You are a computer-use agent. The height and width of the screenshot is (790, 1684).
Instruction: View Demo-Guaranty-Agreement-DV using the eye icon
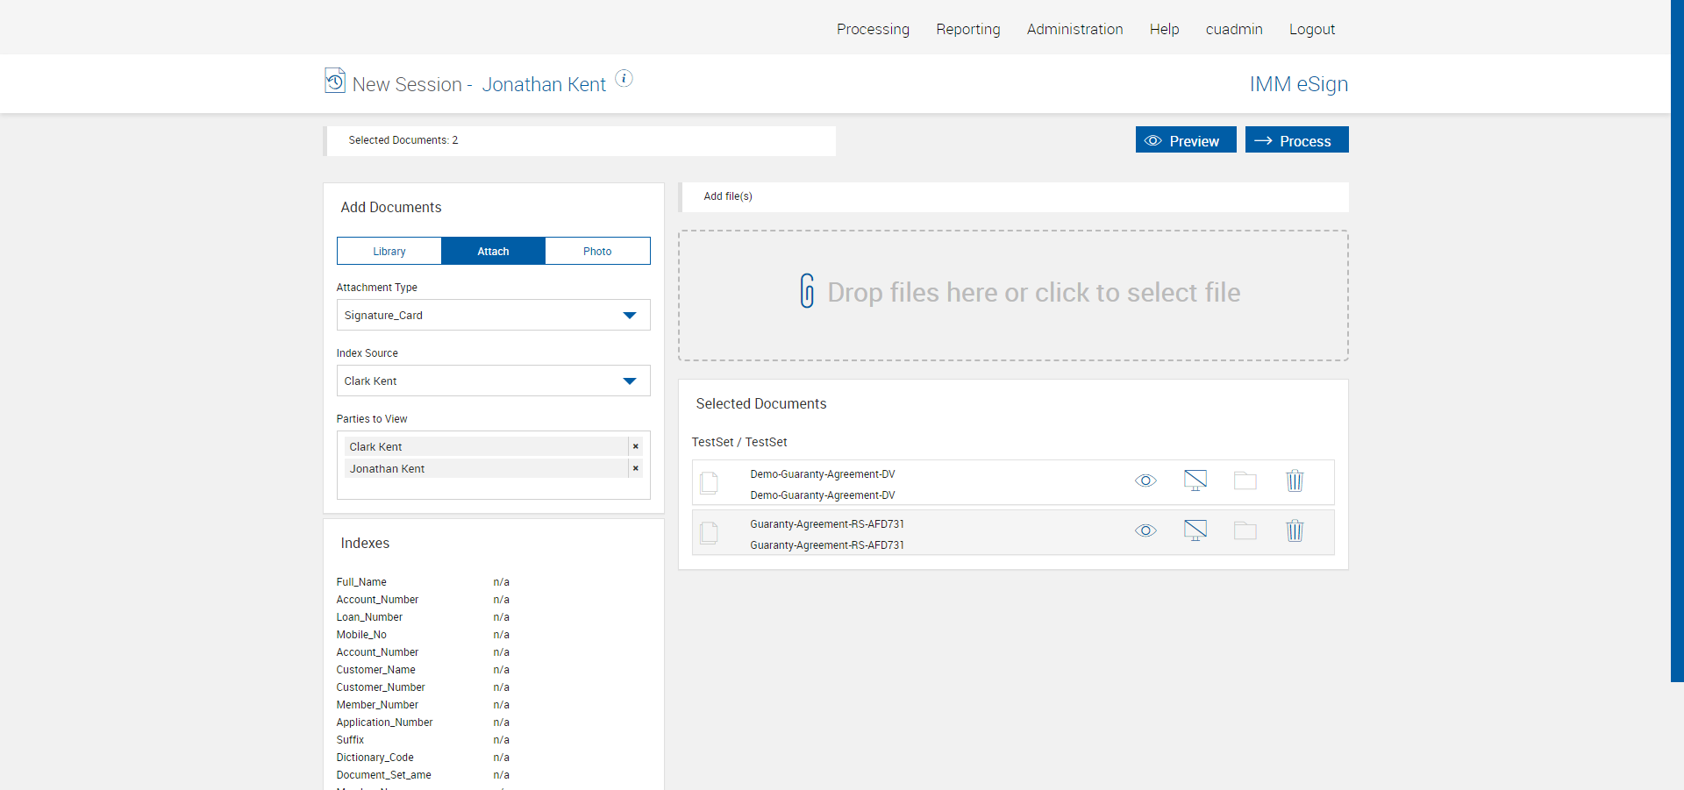tap(1145, 480)
